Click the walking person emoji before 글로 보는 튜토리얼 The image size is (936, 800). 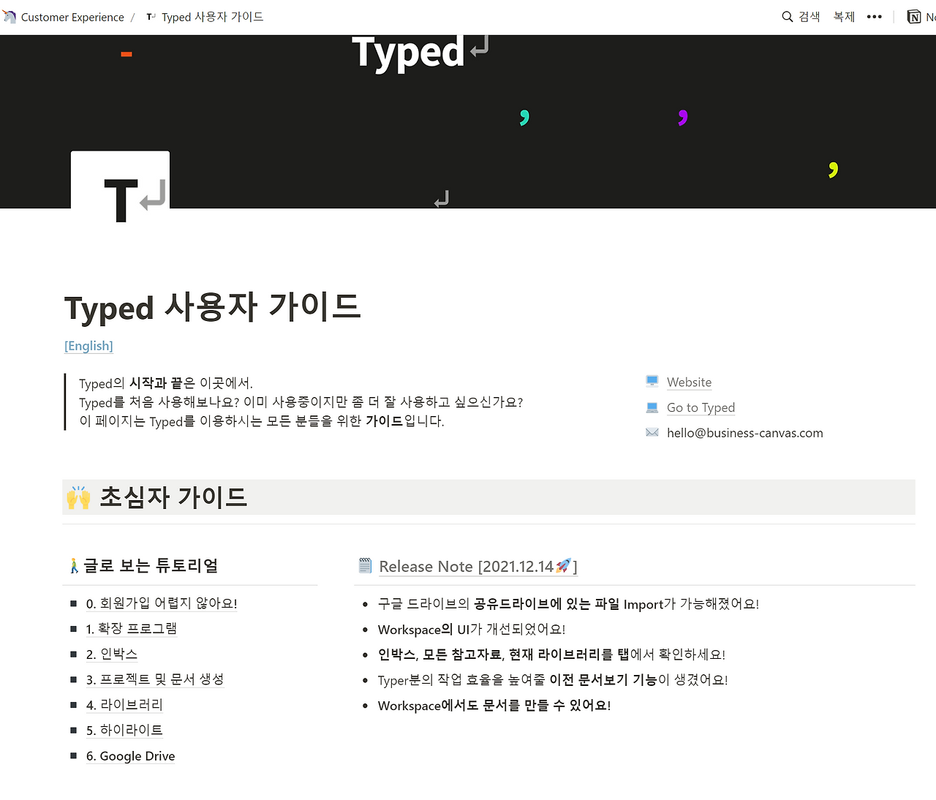tap(74, 566)
